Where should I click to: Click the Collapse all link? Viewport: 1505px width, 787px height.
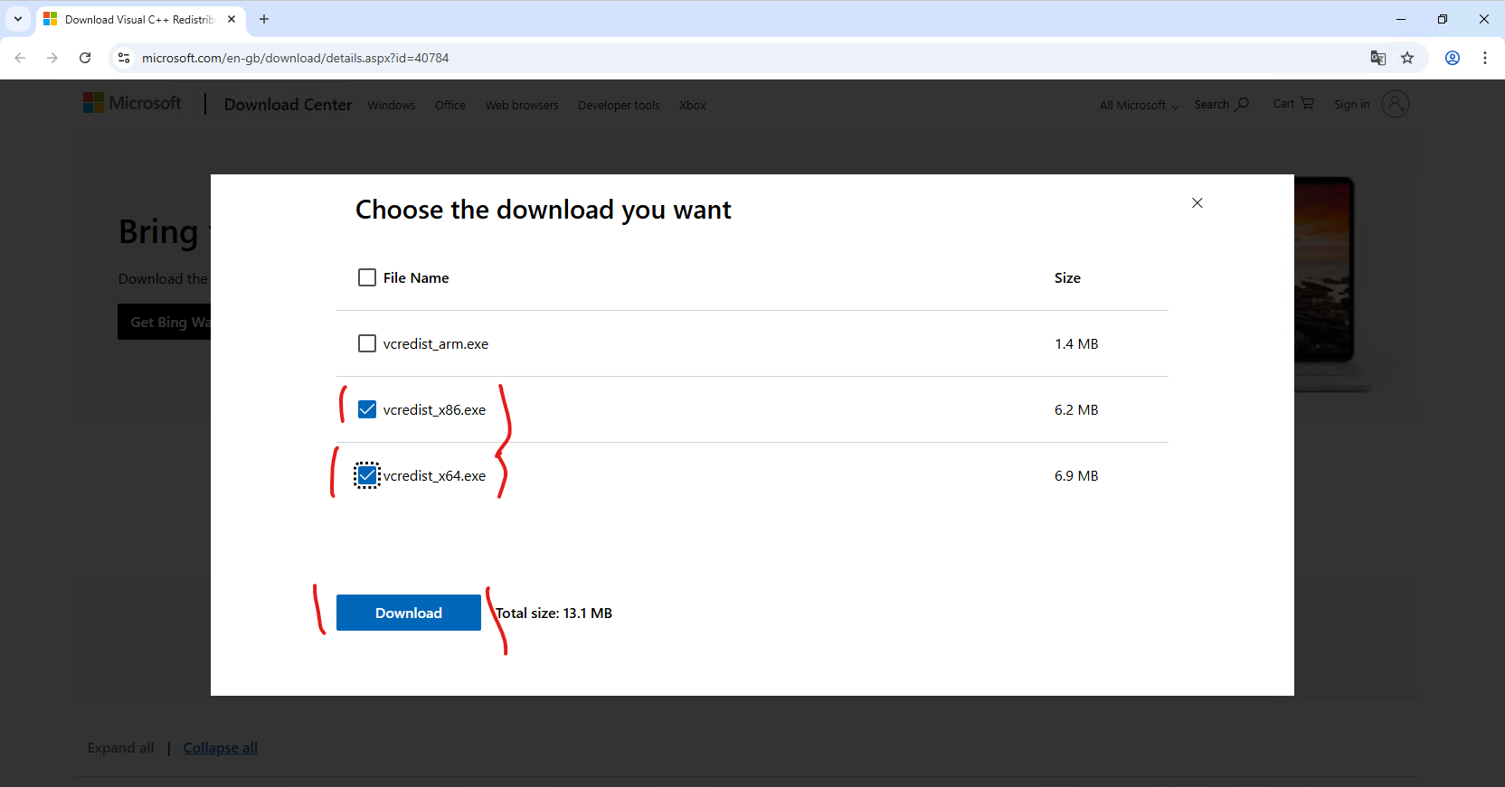220,748
